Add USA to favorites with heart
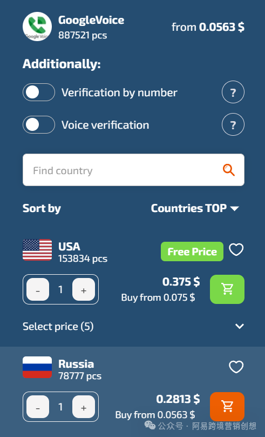Screen dimensions: 265x437 click(x=236, y=249)
